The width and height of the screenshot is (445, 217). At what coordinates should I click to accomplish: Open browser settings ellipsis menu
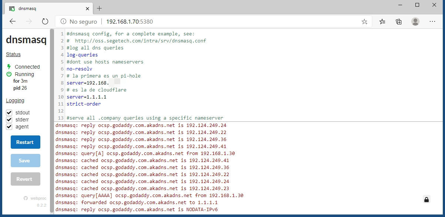click(x=432, y=21)
